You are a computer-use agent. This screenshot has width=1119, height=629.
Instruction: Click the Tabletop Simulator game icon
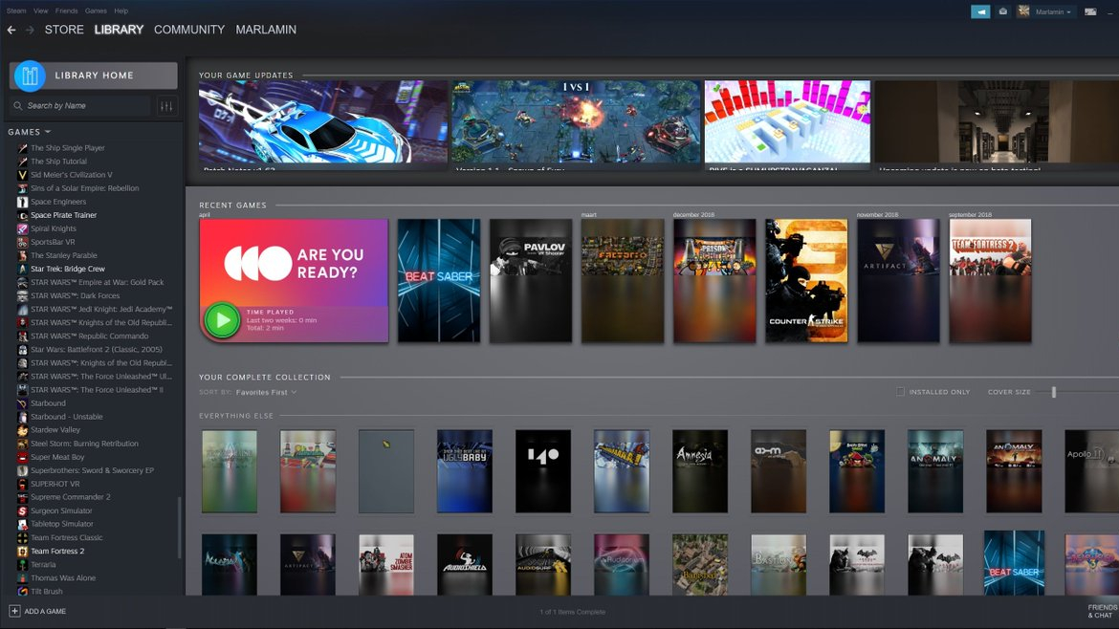[x=22, y=524]
